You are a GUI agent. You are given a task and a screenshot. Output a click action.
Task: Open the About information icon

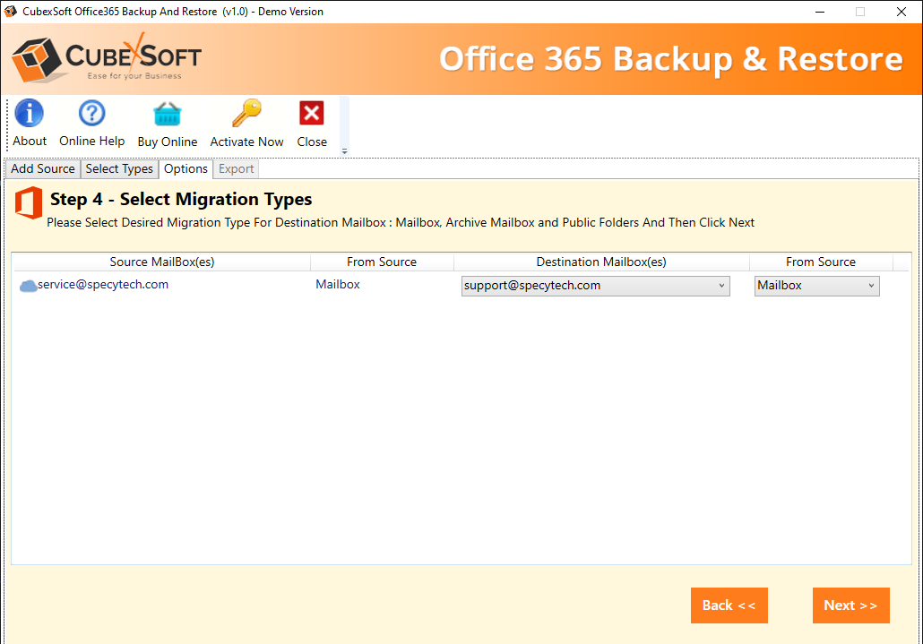pos(30,114)
